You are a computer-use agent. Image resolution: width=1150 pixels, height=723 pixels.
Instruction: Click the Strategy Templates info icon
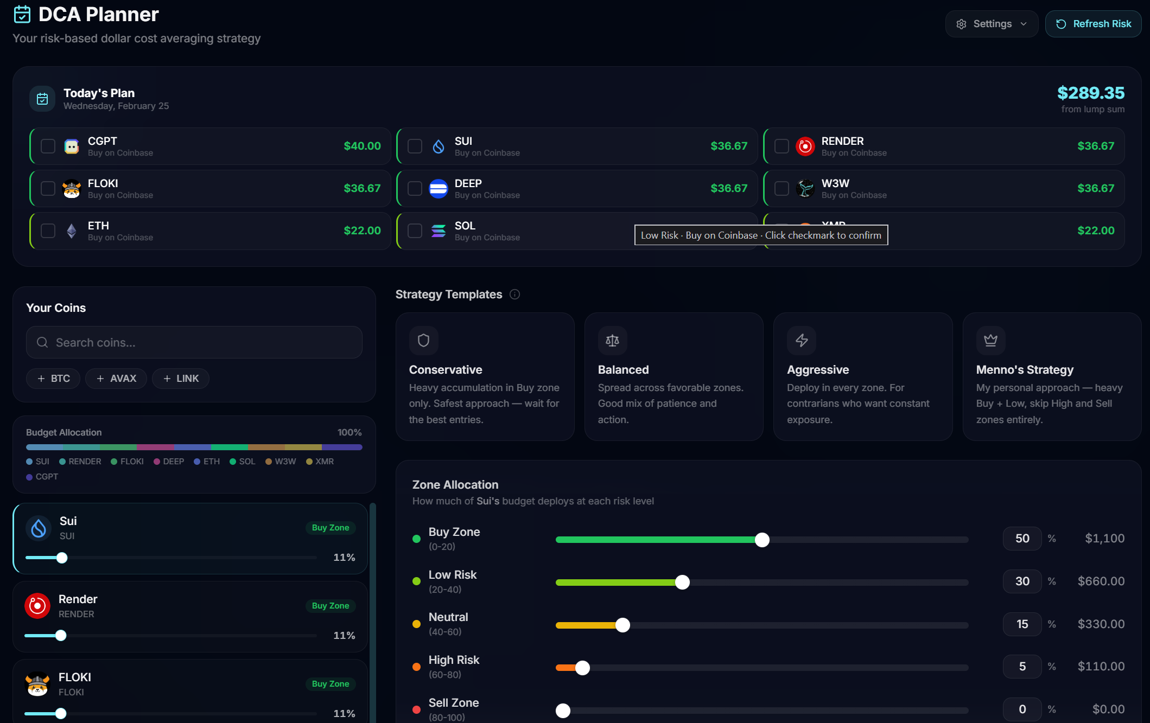click(514, 295)
